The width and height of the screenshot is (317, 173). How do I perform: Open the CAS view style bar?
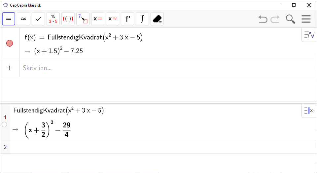(x=309, y=111)
